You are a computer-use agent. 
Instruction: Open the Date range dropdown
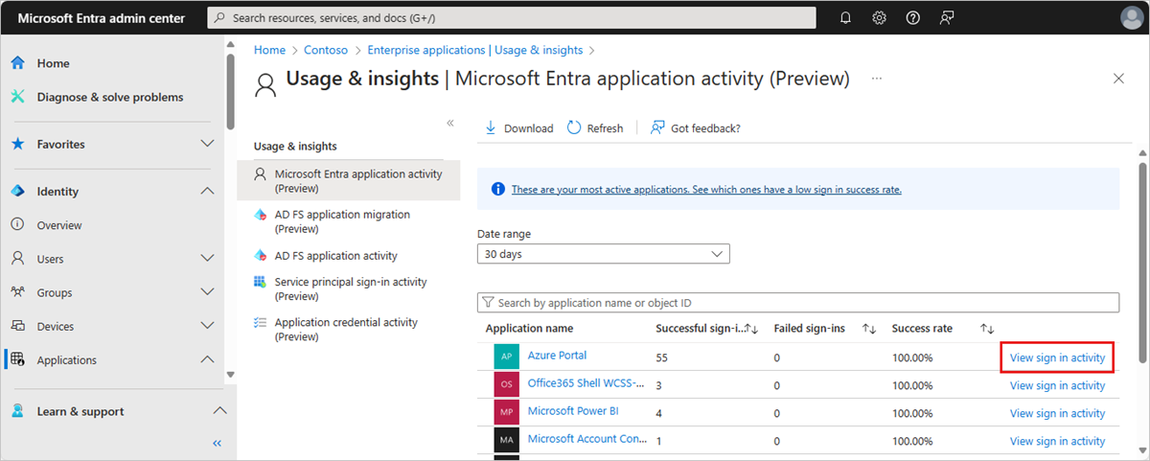[x=604, y=254]
